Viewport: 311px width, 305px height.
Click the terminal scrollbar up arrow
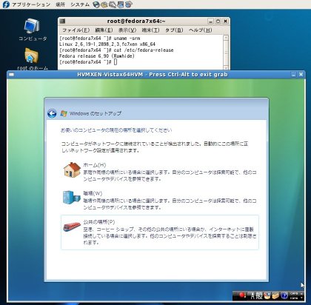tap(226, 38)
